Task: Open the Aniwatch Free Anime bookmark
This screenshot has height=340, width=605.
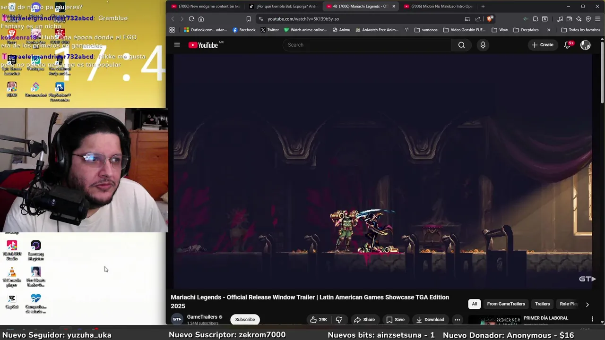Action: [x=377, y=30]
